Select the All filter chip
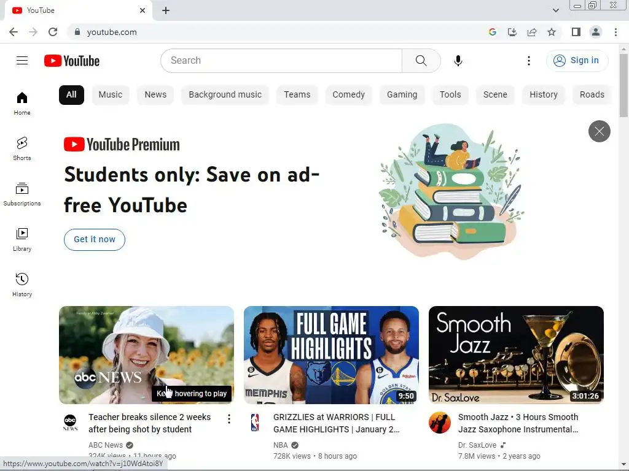This screenshot has height=471, width=629. pyautogui.click(x=71, y=95)
